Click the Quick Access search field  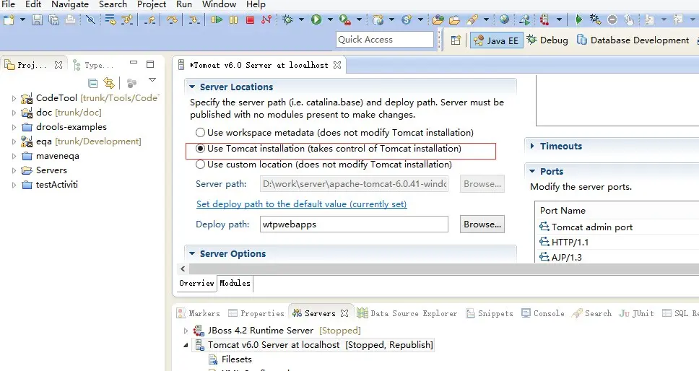[x=385, y=40]
